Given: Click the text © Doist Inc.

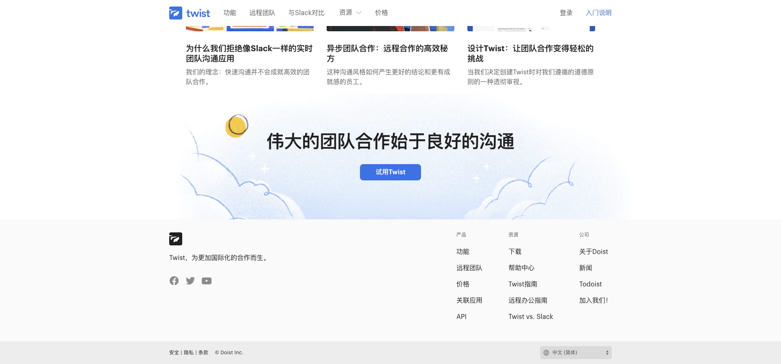Looking at the screenshot, I should 229,353.
